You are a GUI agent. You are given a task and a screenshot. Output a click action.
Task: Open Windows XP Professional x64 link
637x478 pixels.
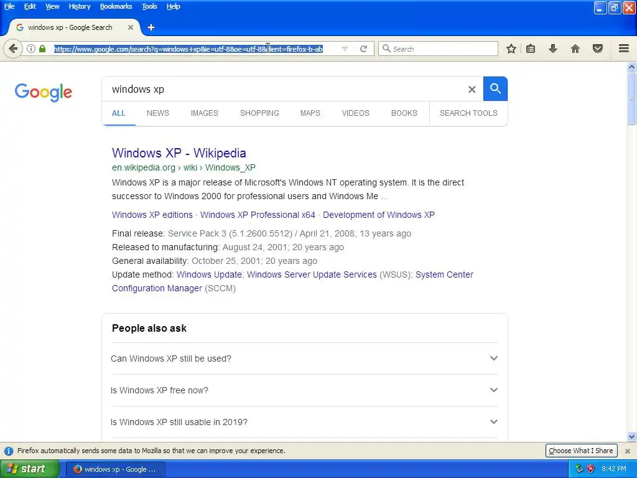[258, 215]
